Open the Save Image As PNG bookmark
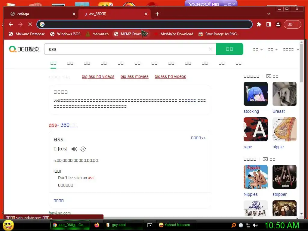The height and width of the screenshot is (231, 308). click(x=219, y=34)
